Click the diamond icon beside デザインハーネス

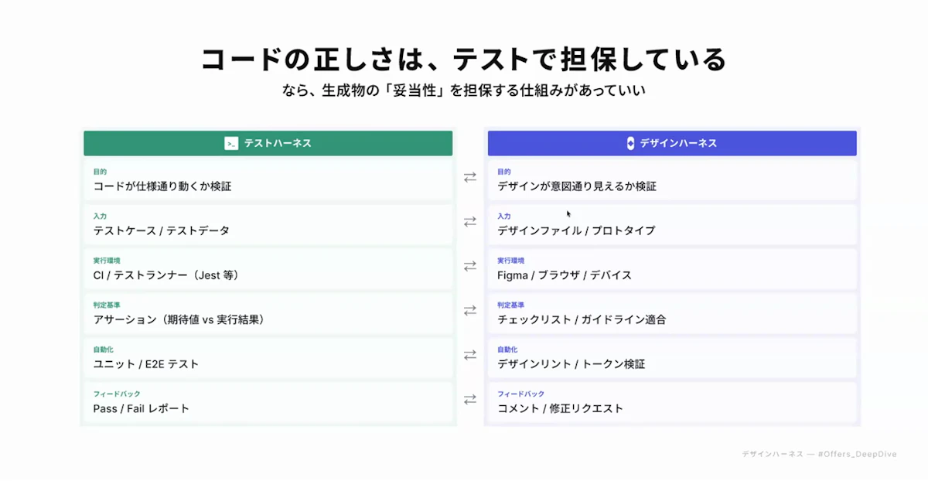(631, 143)
